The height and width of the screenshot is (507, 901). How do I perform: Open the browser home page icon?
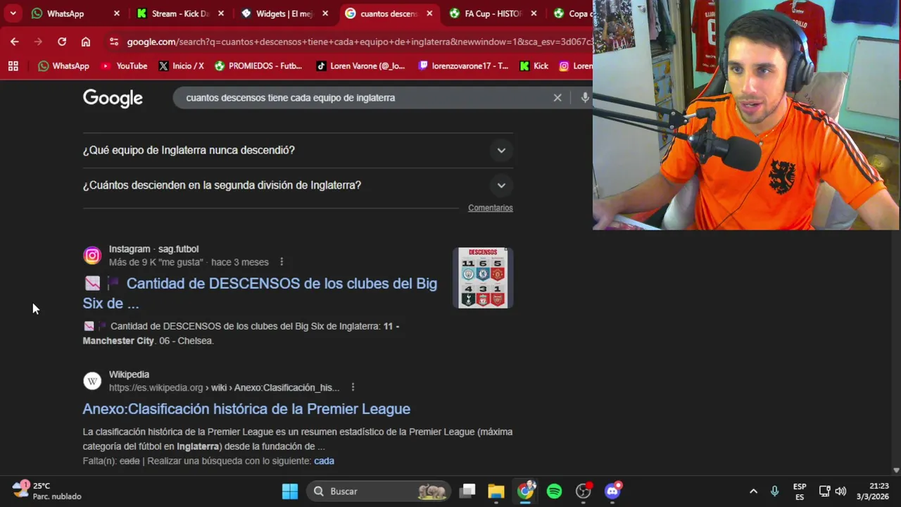click(x=86, y=42)
